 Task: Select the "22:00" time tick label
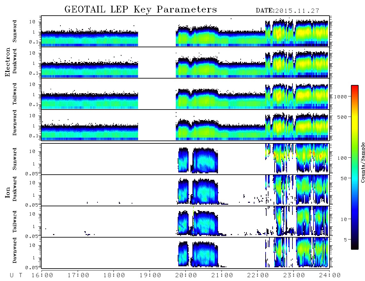click(258, 276)
